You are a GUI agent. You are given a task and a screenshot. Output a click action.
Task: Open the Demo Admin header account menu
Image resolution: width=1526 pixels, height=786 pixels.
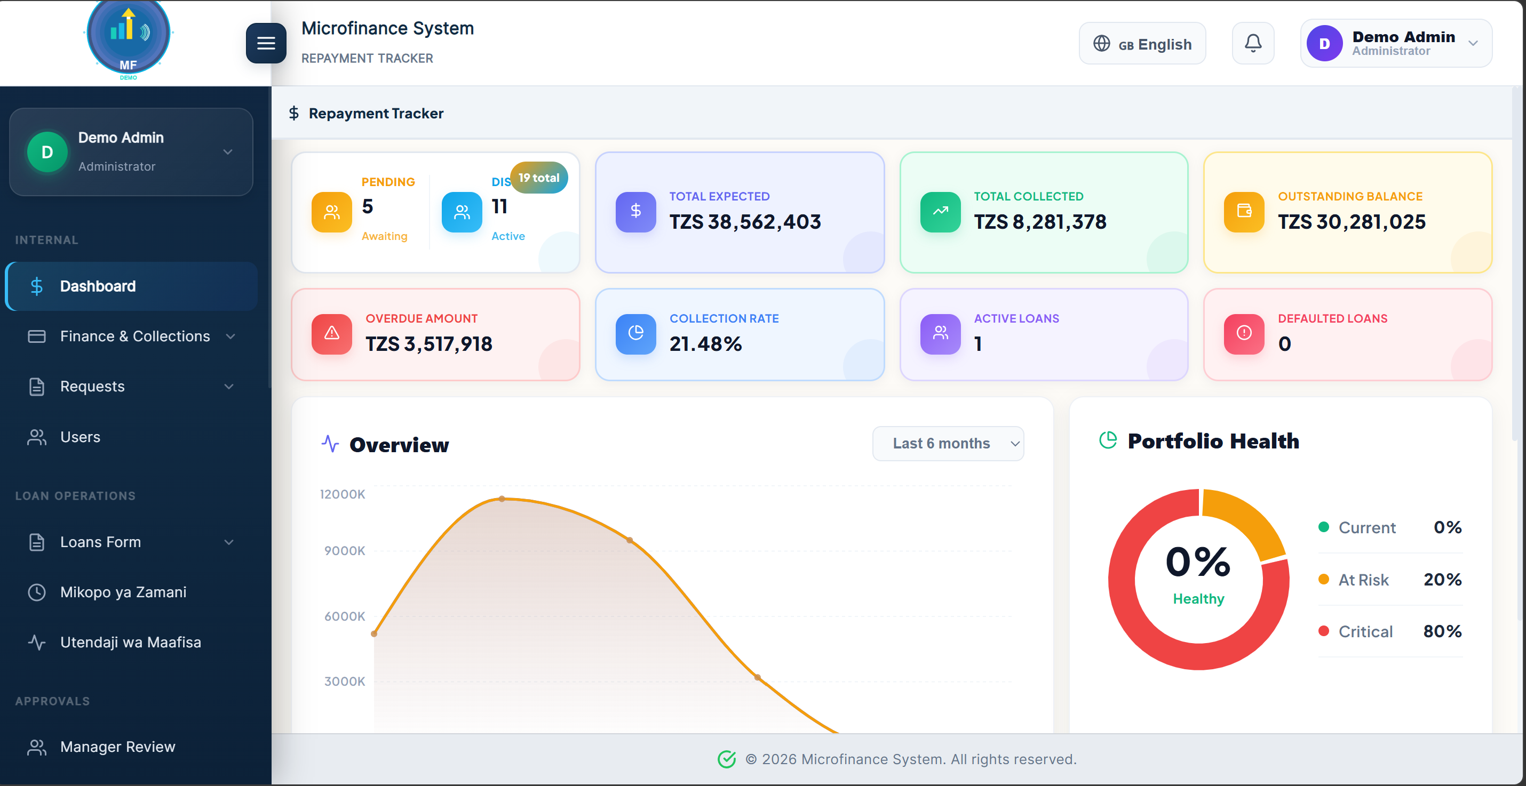click(x=1396, y=43)
